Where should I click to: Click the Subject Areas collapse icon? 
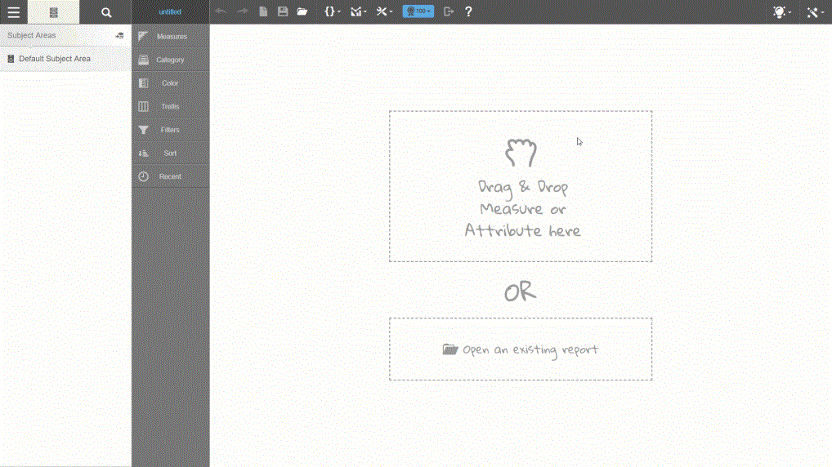(119, 36)
